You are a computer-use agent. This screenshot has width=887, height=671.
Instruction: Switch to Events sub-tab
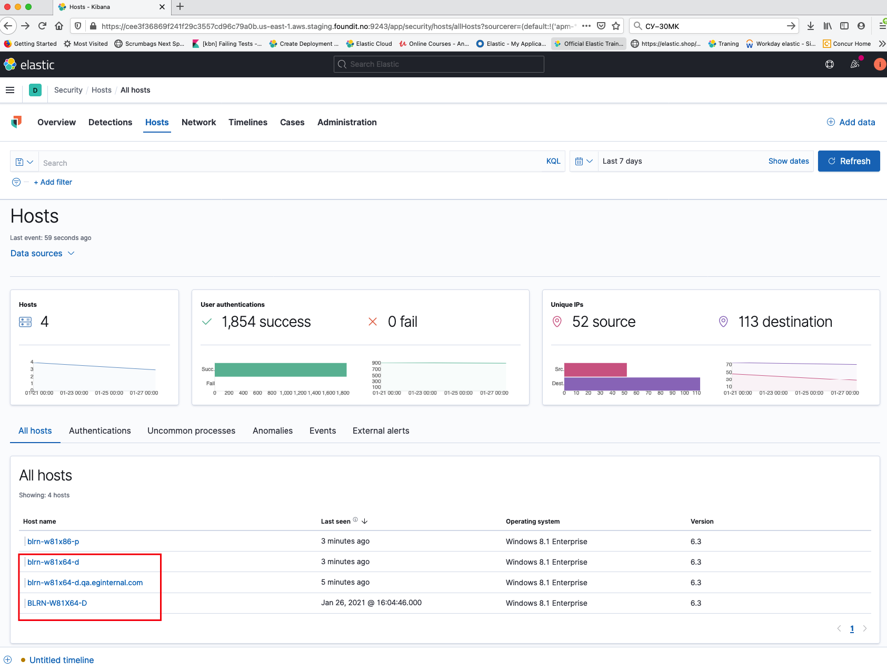(323, 430)
